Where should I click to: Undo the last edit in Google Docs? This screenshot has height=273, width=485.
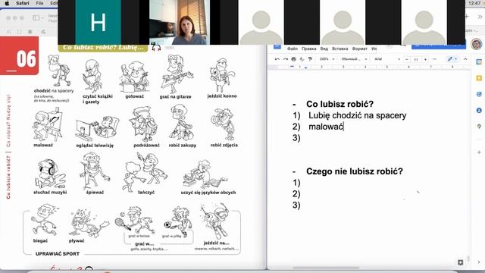coord(277,59)
